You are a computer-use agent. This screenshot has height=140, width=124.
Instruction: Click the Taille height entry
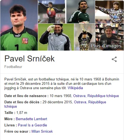pos(16,113)
